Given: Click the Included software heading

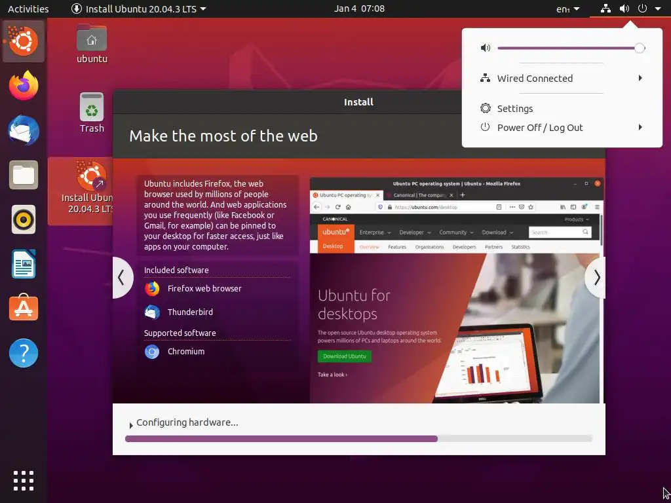Looking at the screenshot, I should pyautogui.click(x=176, y=270).
